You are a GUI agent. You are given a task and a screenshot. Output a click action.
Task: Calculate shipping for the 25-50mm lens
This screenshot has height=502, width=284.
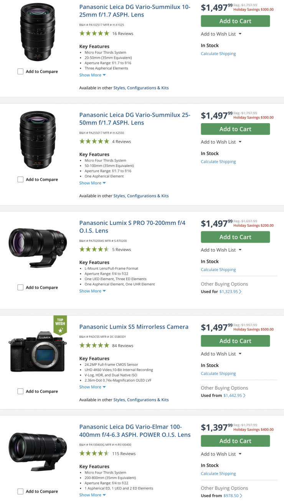coord(218,162)
